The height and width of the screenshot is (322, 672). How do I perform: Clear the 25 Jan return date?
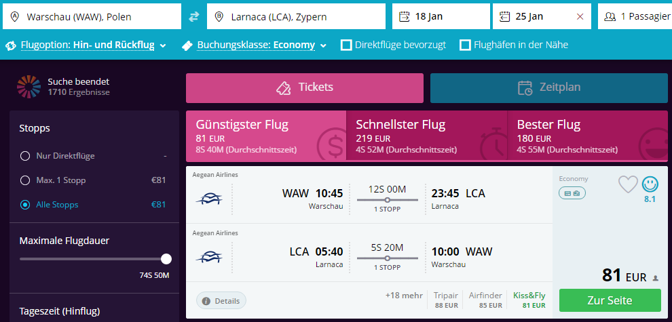coord(580,17)
